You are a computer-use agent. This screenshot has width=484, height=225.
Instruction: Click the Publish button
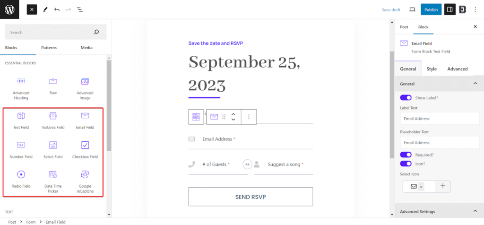tap(431, 9)
